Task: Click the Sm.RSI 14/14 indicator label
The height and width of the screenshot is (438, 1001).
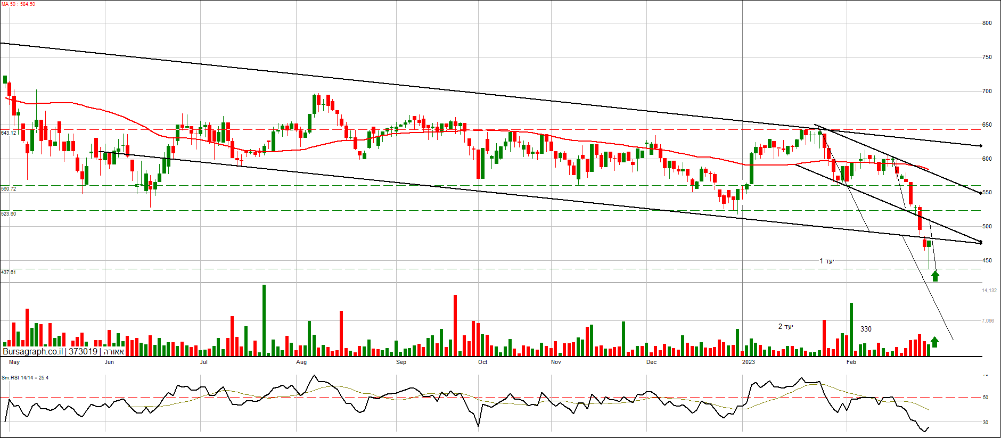Action: (x=25, y=378)
